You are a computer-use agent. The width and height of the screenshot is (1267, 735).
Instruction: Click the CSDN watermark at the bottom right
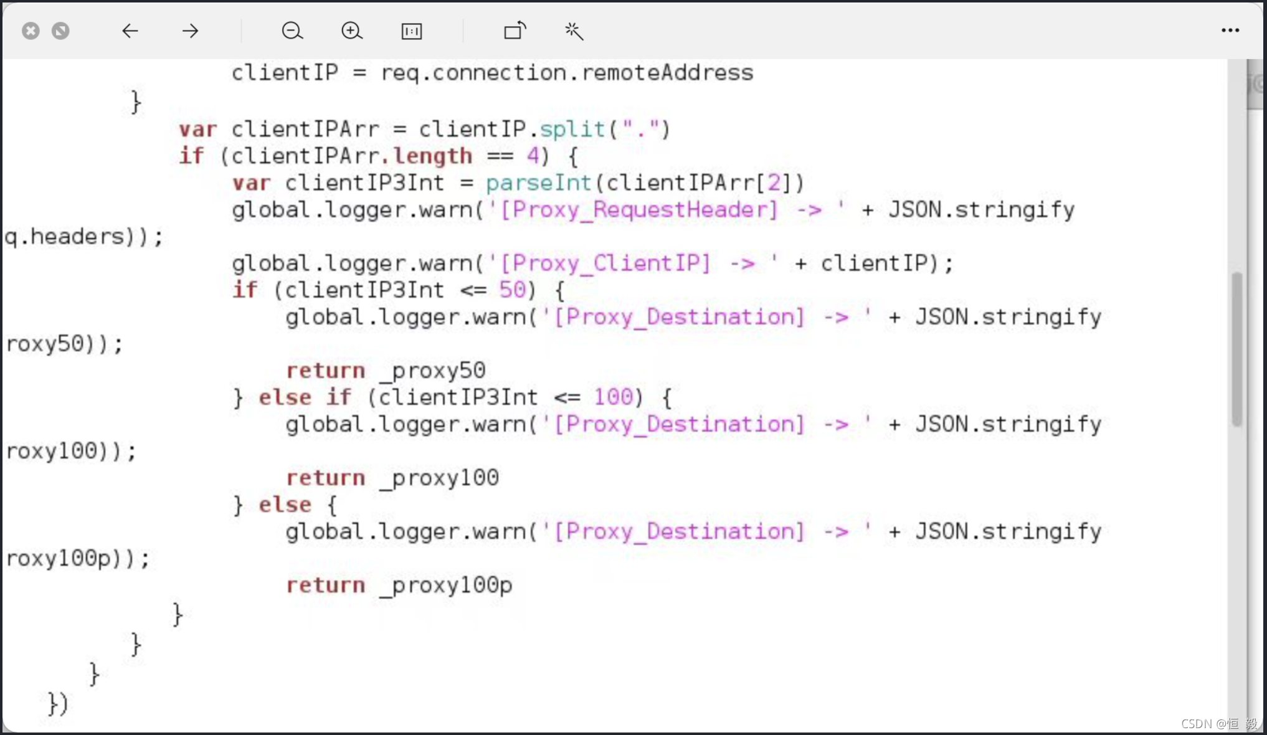(x=1218, y=723)
